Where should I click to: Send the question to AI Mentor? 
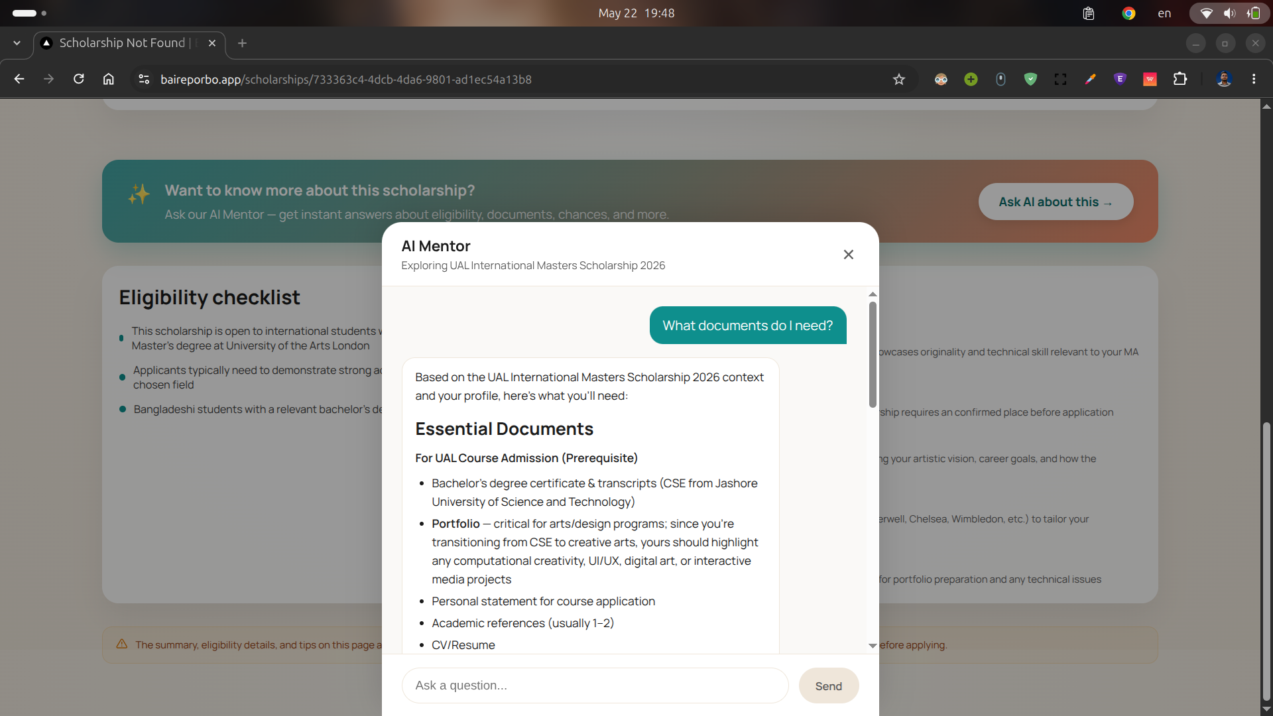click(829, 686)
